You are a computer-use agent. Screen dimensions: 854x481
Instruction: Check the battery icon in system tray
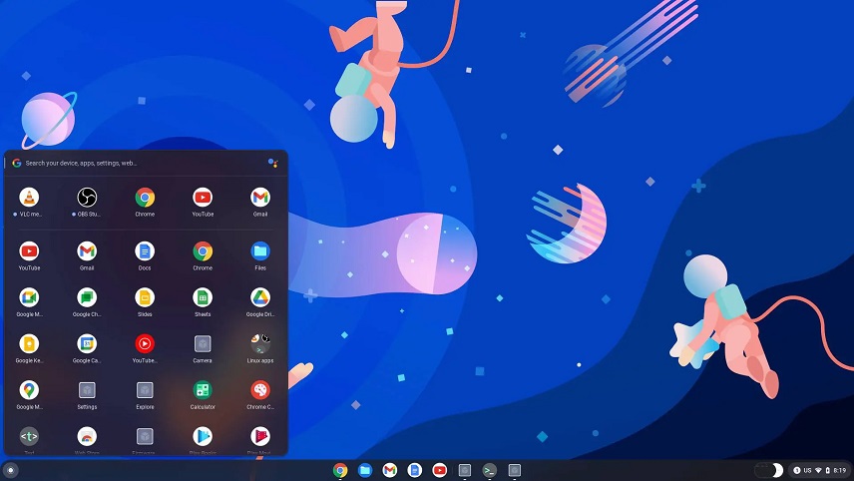click(x=827, y=470)
